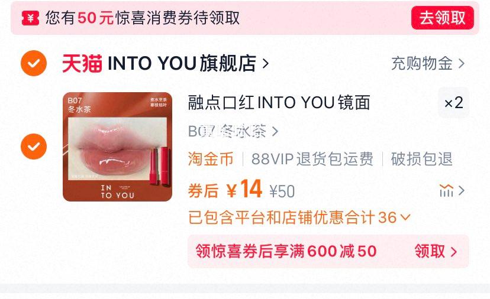The image size is (490, 299).
Task: Open the lipstick product thumbnail
Action: pyautogui.click(x=118, y=147)
